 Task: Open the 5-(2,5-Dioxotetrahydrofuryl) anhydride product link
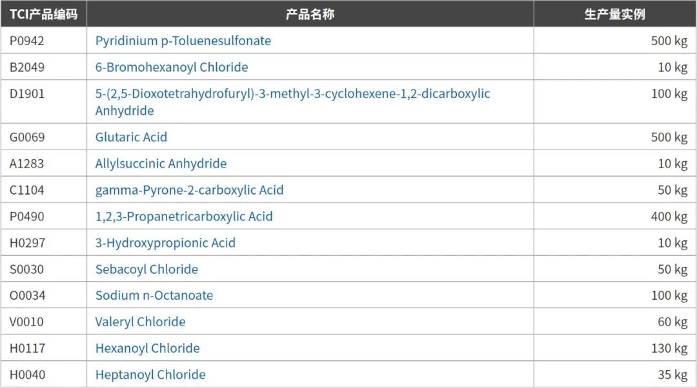click(292, 94)
